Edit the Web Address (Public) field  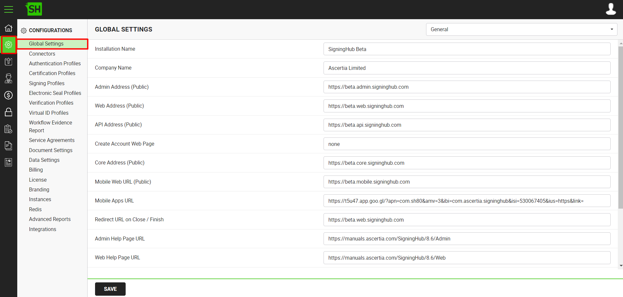point(467,106)
